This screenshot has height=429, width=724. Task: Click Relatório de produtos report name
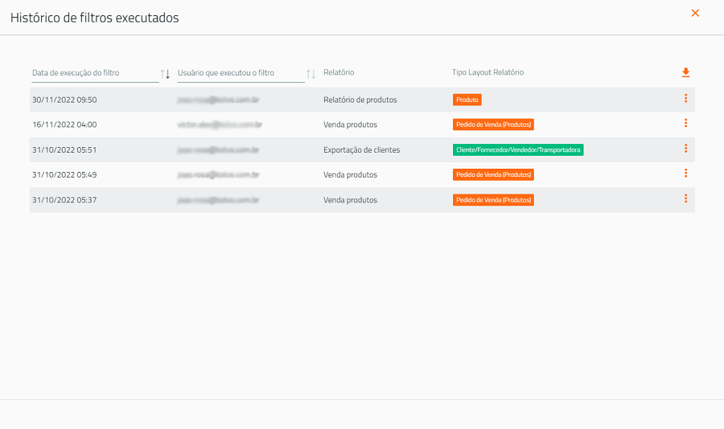coord(360,100)
